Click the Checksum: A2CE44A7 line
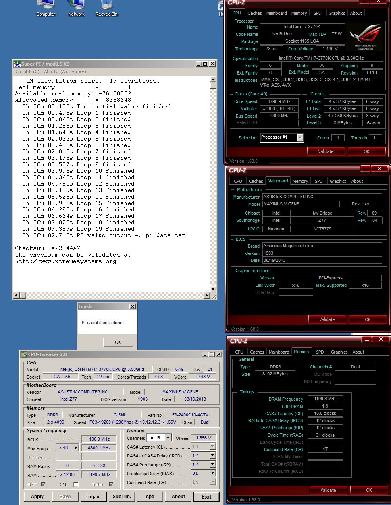This screenshot has width=391, height=505. click(48, 248)
